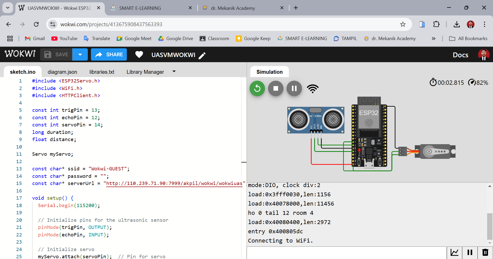Click the code minimap slider
Image resolution: width=493 pixels, height=259 pixels.
pyautogui.click(x=244, y=162)
